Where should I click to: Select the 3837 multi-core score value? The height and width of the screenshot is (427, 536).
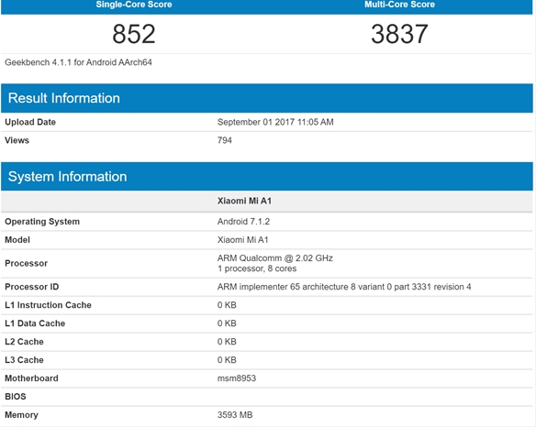[x=399, y=34]
